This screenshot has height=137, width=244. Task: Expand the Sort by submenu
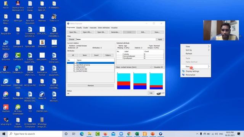[196, 50]
